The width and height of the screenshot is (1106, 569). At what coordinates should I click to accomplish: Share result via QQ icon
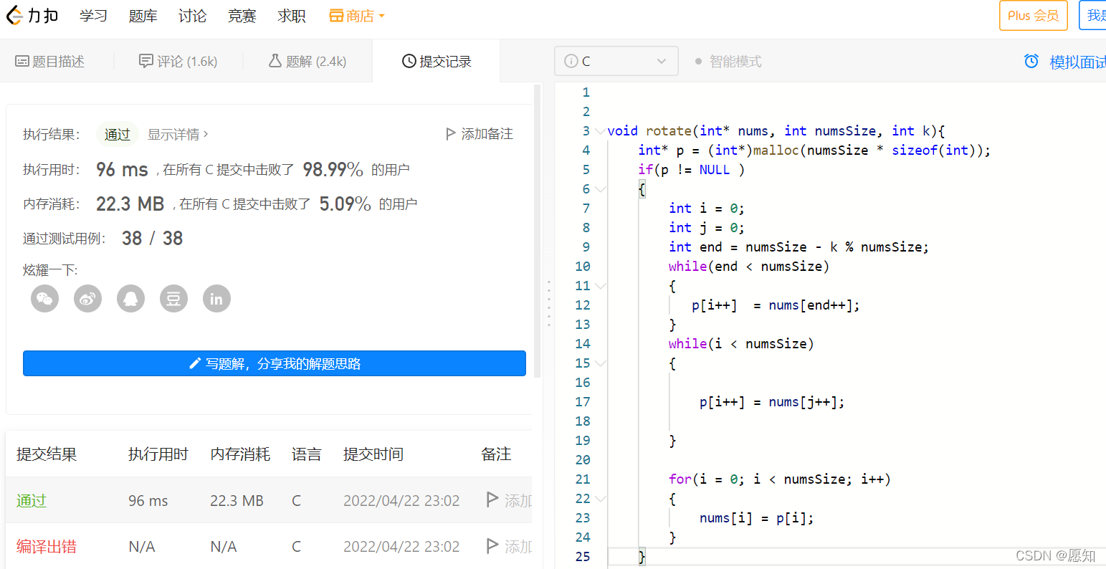(130, 298)
